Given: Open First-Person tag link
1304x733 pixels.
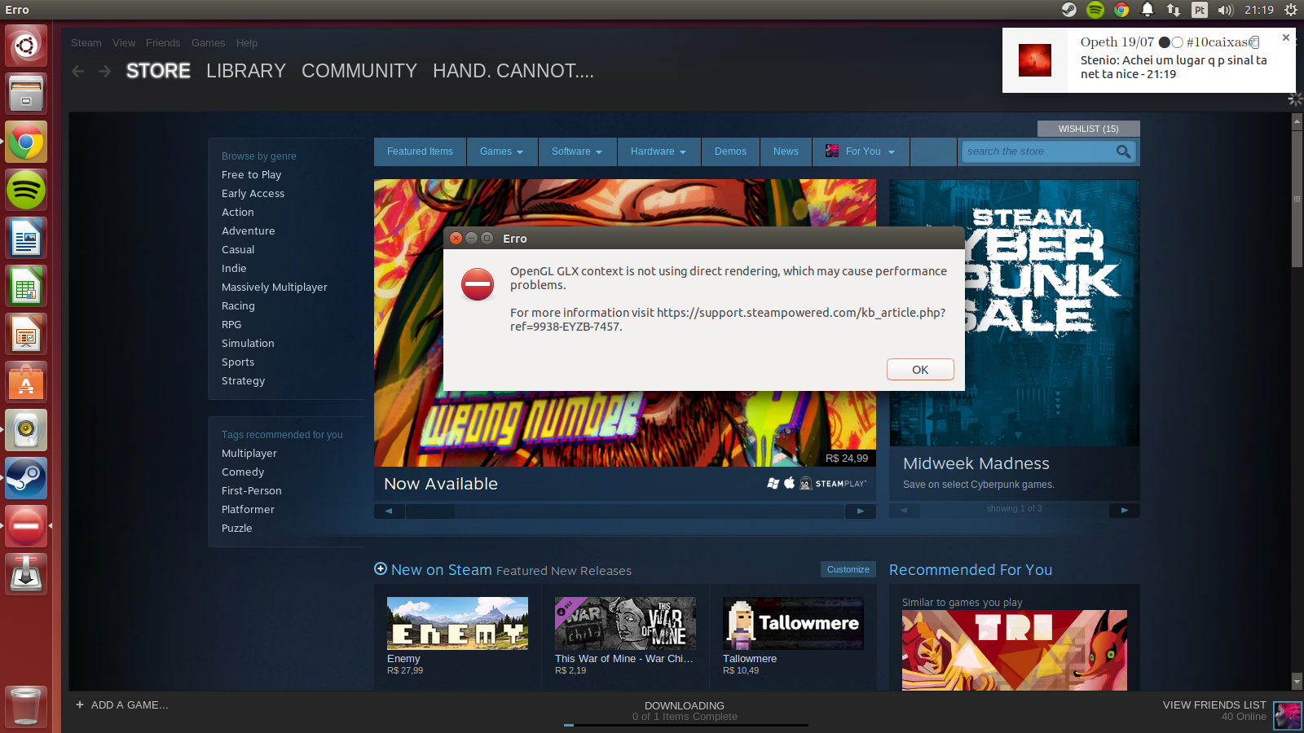Looking at the screenshot, I should pos(251,490).
